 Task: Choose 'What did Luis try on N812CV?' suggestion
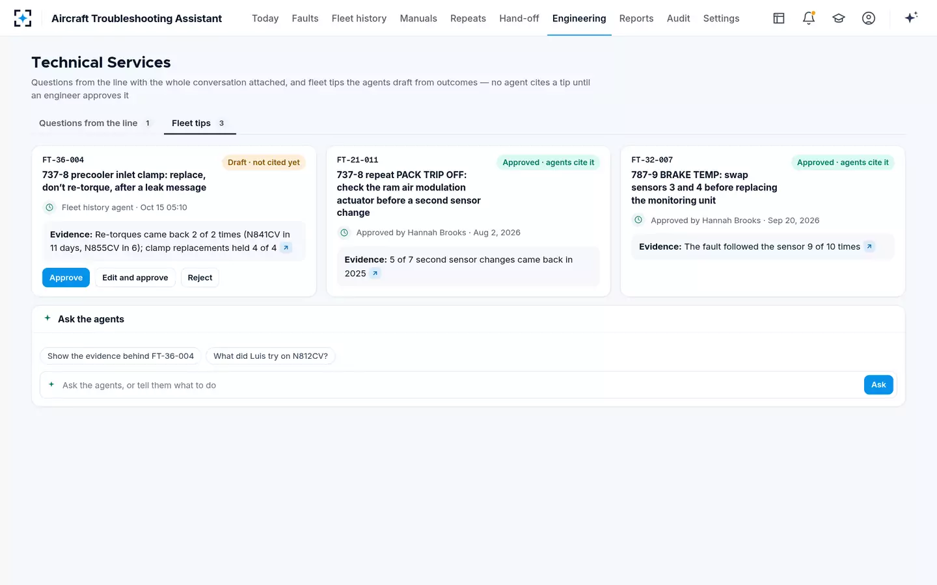(271, 356)
